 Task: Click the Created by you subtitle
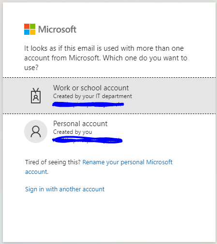coord(72,132)
